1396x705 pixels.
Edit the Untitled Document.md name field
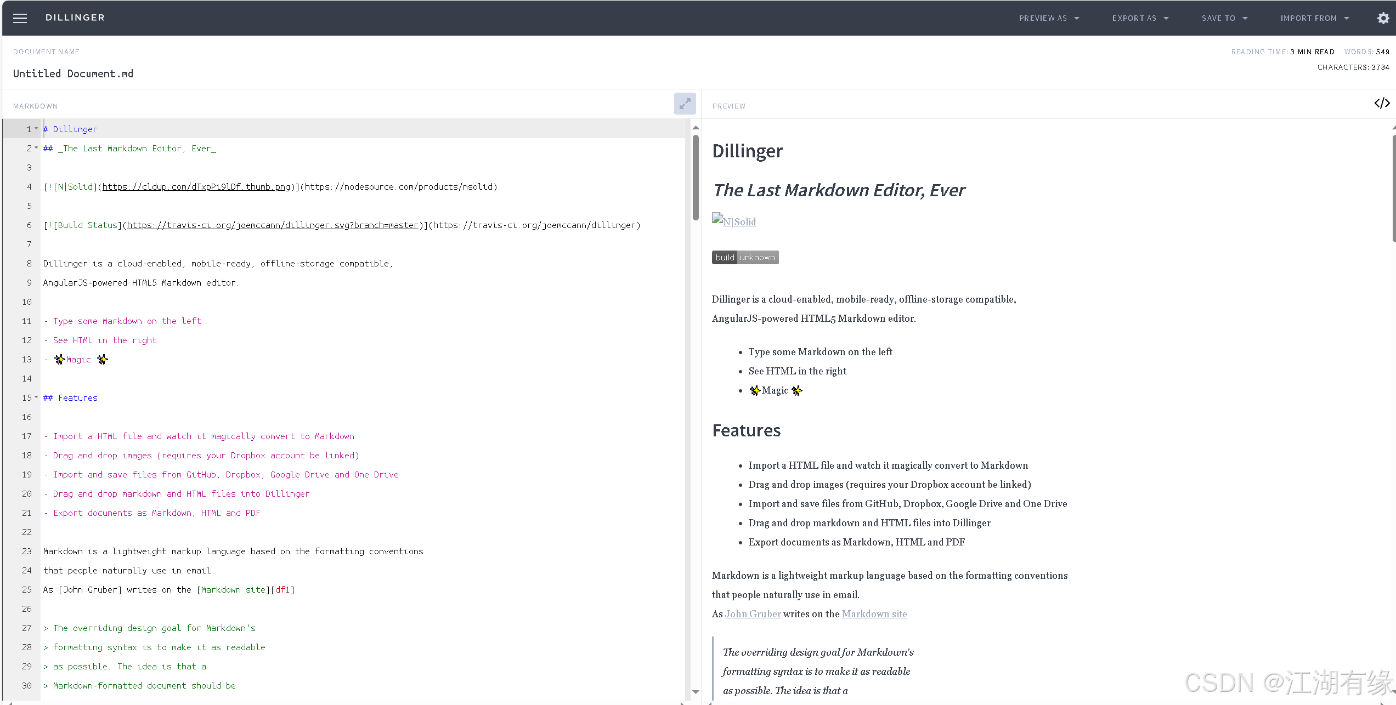73,73
